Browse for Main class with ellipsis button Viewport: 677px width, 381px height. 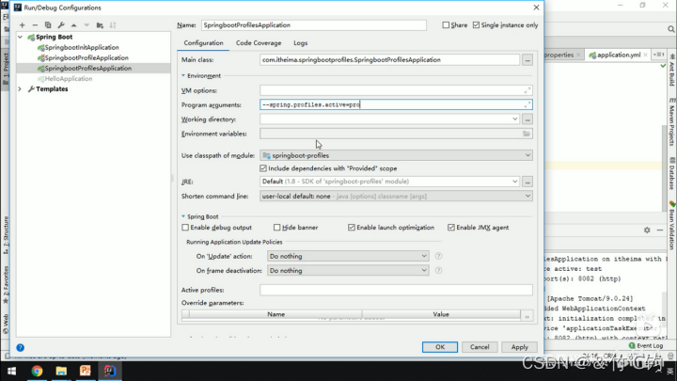click(527, 60)
